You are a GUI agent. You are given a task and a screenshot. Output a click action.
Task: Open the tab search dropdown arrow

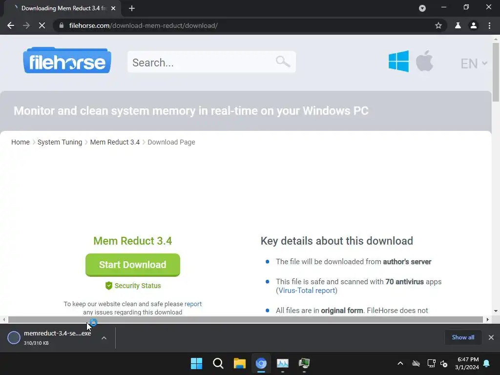(x=422, y=8)
